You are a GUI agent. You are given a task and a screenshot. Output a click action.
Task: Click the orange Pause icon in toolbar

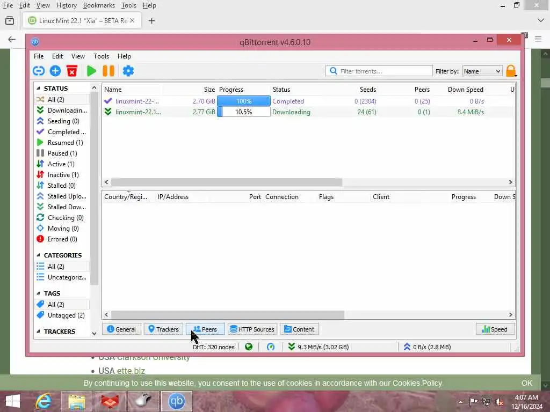coord(108,71)
